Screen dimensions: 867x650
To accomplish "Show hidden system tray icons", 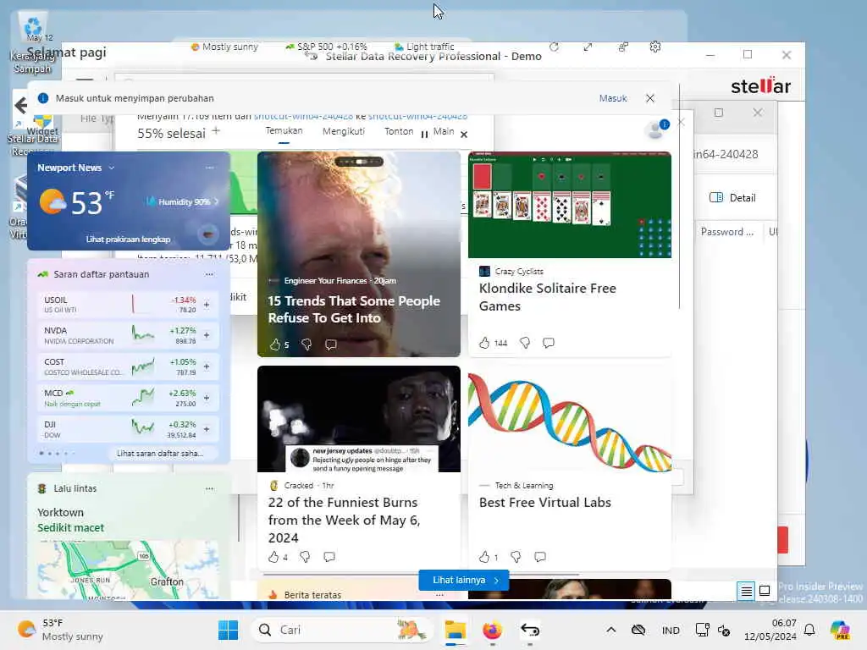I will 611,630.
